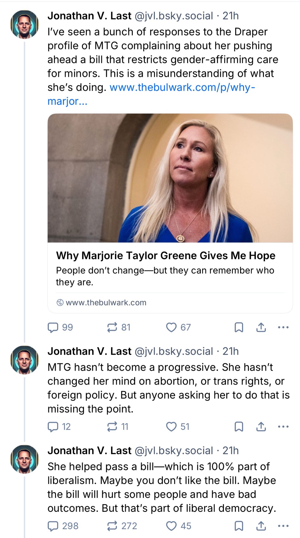Bookmark the 'MTG hasn't become a progressive' post
Viewport: 300px width, 538px height.
click(239, 427)
